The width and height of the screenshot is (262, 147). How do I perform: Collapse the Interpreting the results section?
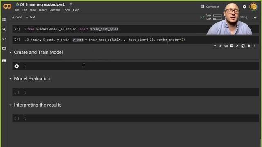[x=11, y=105]
